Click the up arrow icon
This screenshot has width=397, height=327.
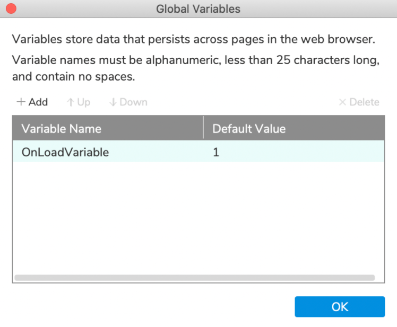[x=70, y=102]
